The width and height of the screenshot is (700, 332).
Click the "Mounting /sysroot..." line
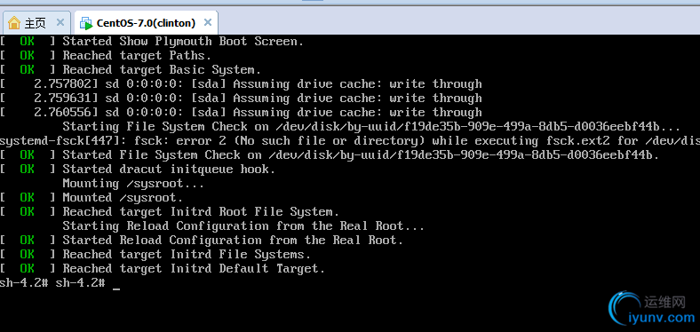pyautogui.click(x=133, y=184)
